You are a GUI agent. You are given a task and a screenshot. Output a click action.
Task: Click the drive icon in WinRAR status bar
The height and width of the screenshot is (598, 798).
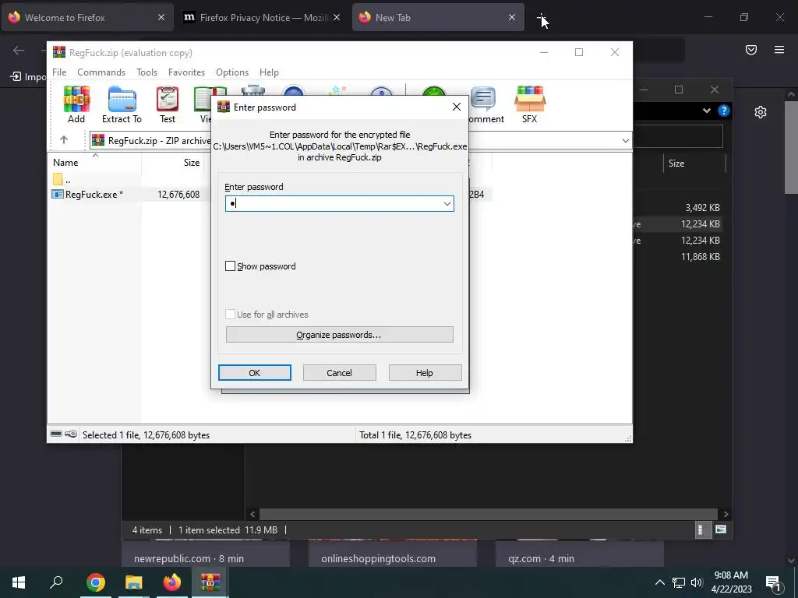pyautogui.click(x=56, y=434)
